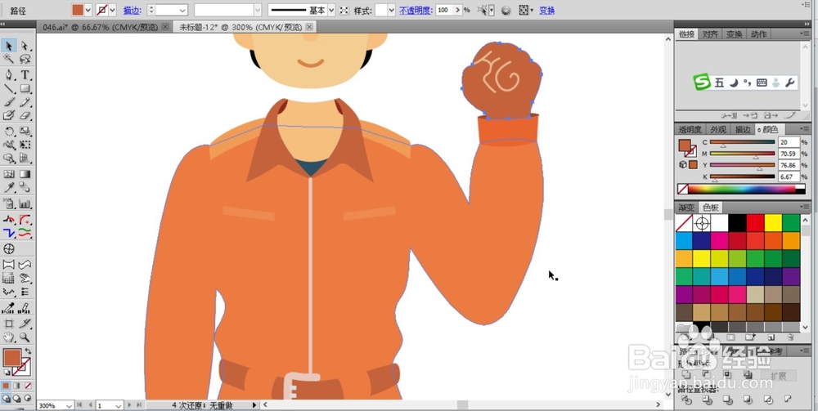Switch to 046.ai document tab
Image resolution: width=818 pixels, height=411 pixels.
100,27
